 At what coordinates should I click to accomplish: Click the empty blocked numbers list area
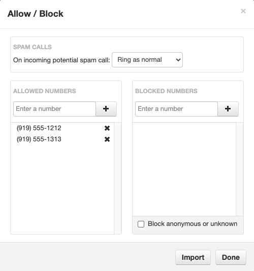click(x=184, y=169)
